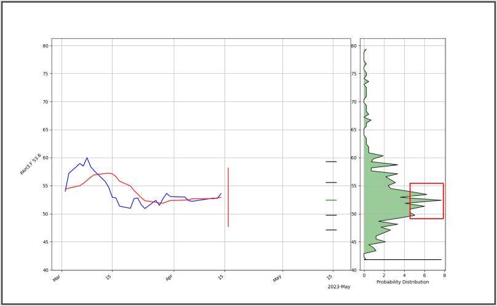This screenshot has height=306, width=497.
Task: Click the blue line's peak near 60
Action: click(x=87, y=158)
